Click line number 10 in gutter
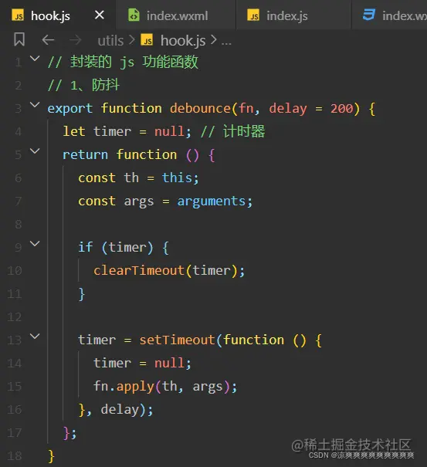Image resolution: width=427 pixels, height=467 pixels. (15, 270)
